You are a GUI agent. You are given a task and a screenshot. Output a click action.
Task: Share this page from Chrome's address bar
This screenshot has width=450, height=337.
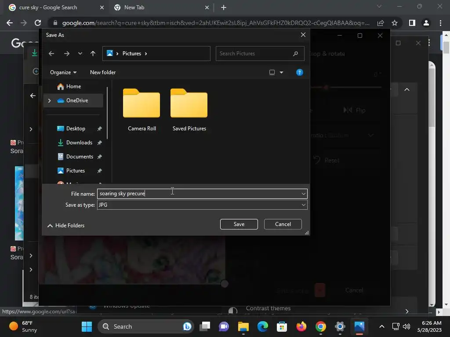point(381,23)
